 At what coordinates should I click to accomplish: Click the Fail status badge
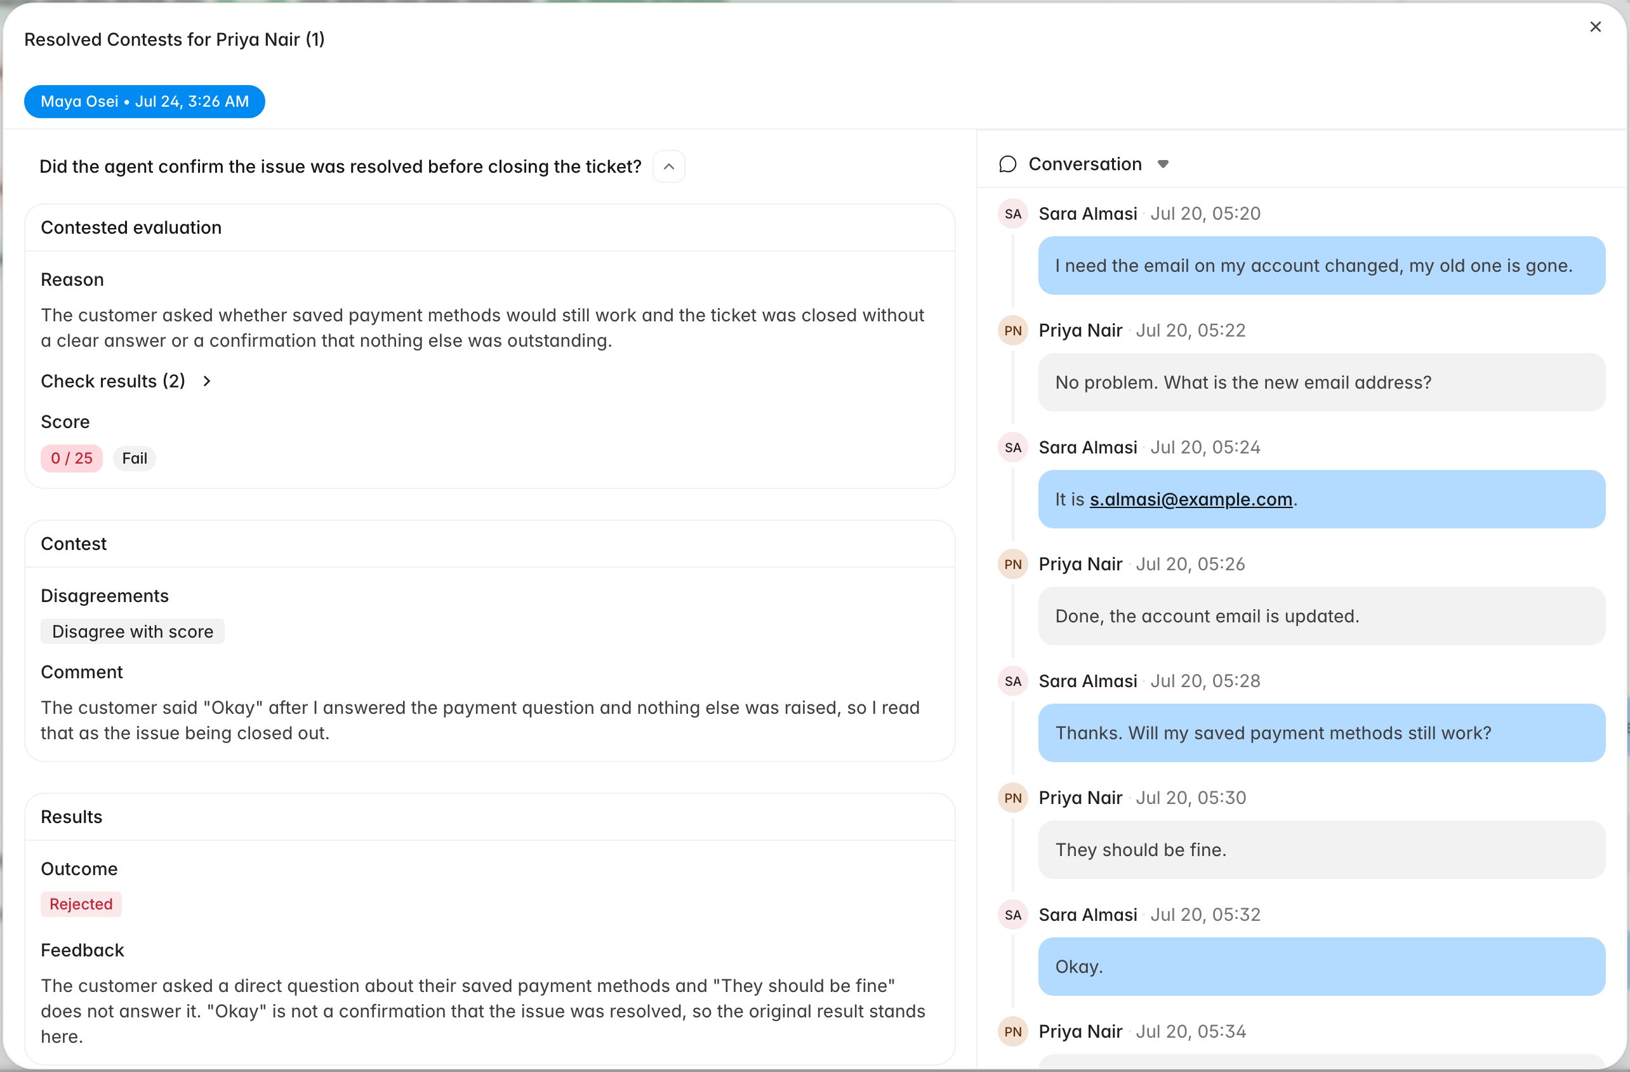(134, 458)
